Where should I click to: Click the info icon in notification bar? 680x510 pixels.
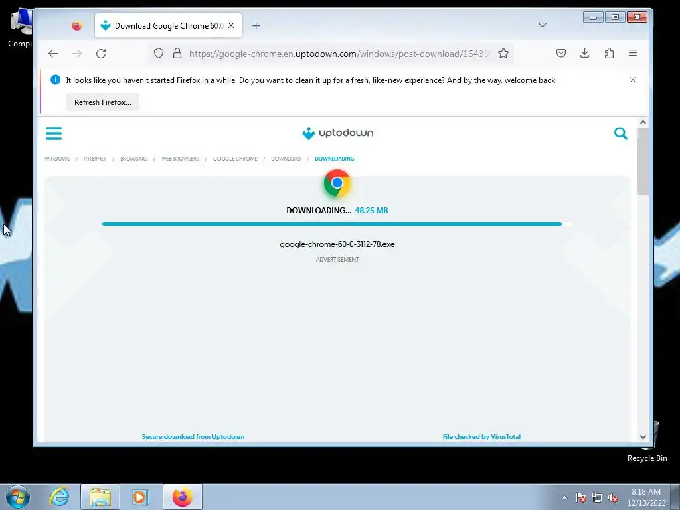coord(56,80)
